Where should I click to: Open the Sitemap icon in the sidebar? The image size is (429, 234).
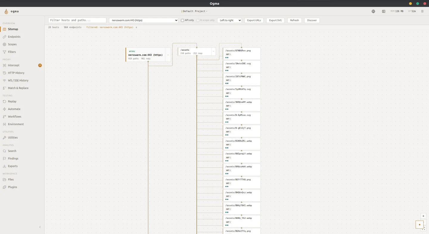[x=4, y=29]
